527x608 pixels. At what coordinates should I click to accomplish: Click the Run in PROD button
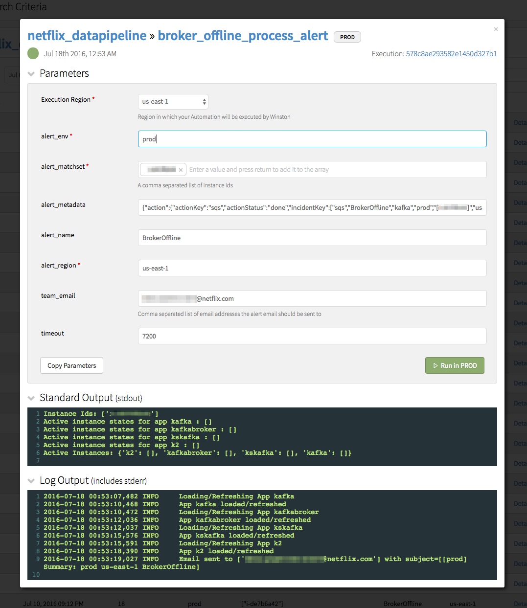(455, 365)
